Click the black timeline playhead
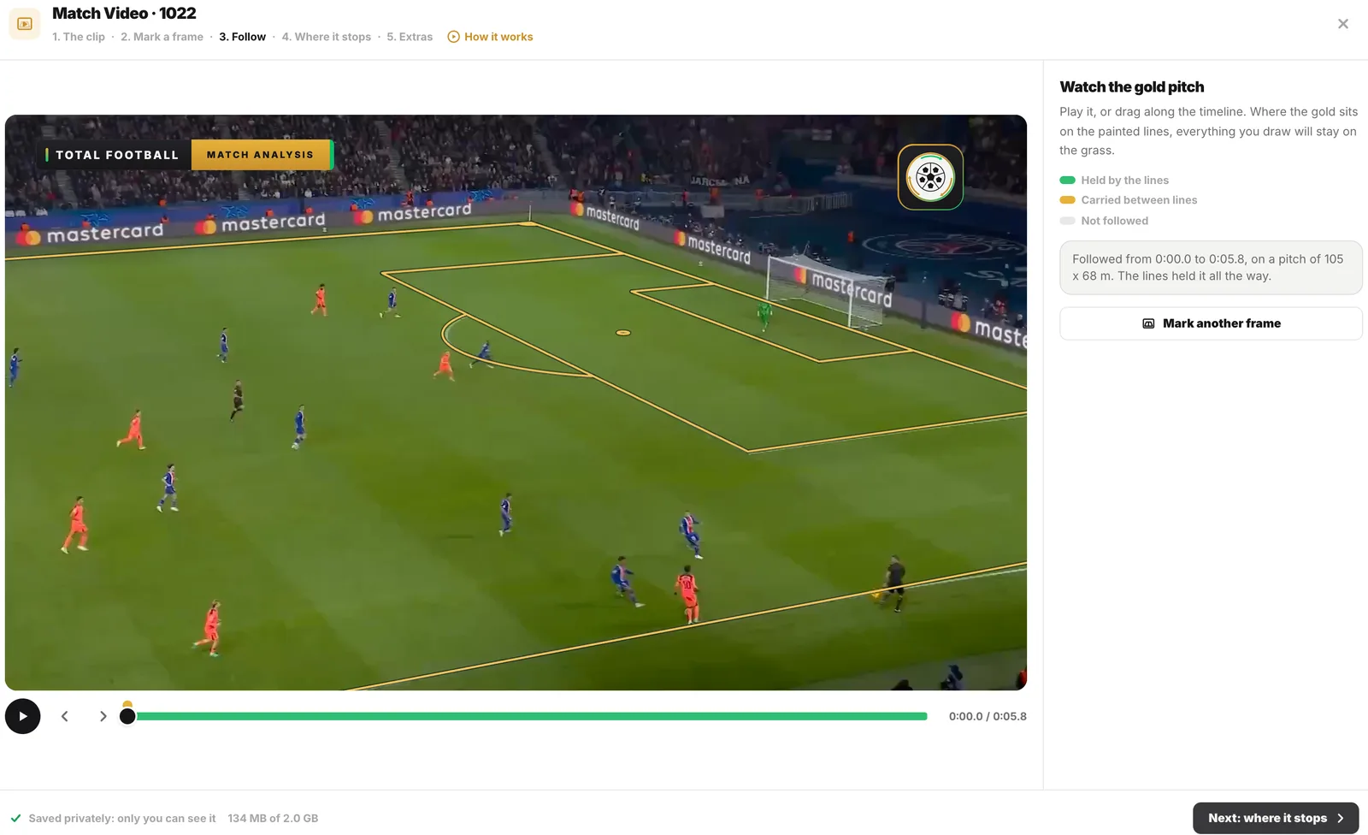The image size is (1368, 835). click(x=127, y=716)
